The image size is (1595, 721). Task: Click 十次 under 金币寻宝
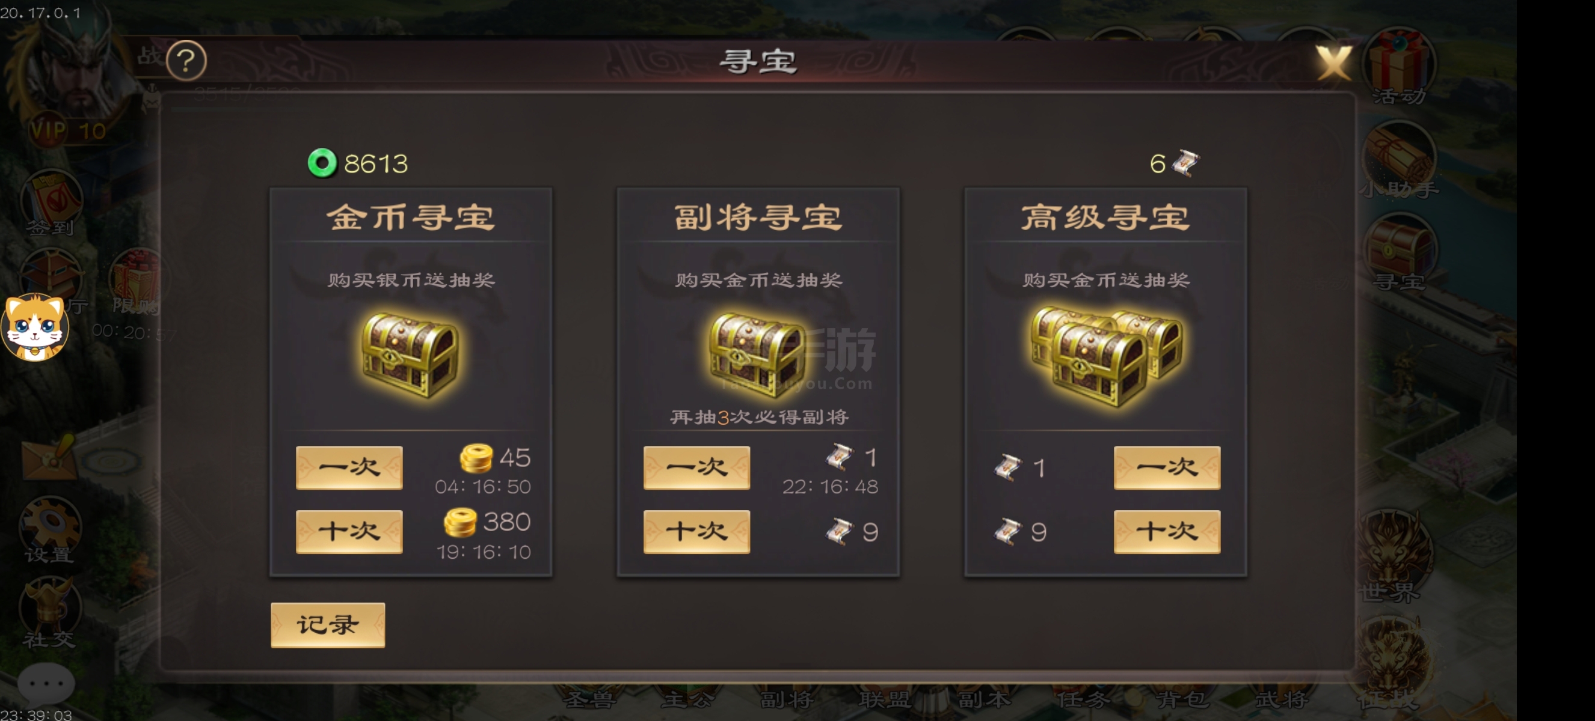pyautogui.click(x=349, y=532)
